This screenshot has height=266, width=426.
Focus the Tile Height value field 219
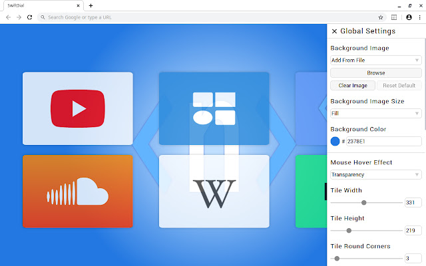[x=413, y=231]
